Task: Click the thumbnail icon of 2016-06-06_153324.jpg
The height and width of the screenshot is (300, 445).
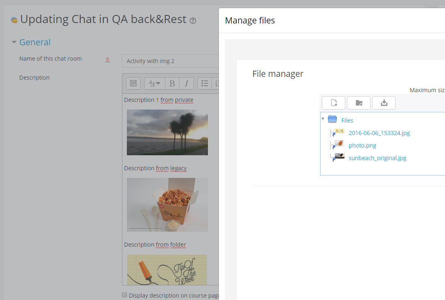Action: (339, 132)
